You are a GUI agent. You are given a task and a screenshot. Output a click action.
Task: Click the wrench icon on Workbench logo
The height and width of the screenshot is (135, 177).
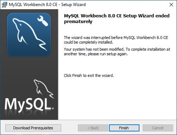click(x=43, y=21)
